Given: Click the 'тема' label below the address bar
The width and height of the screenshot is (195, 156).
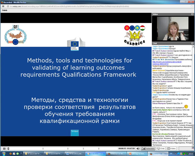Looking at the screenshot, I should 5,10.
